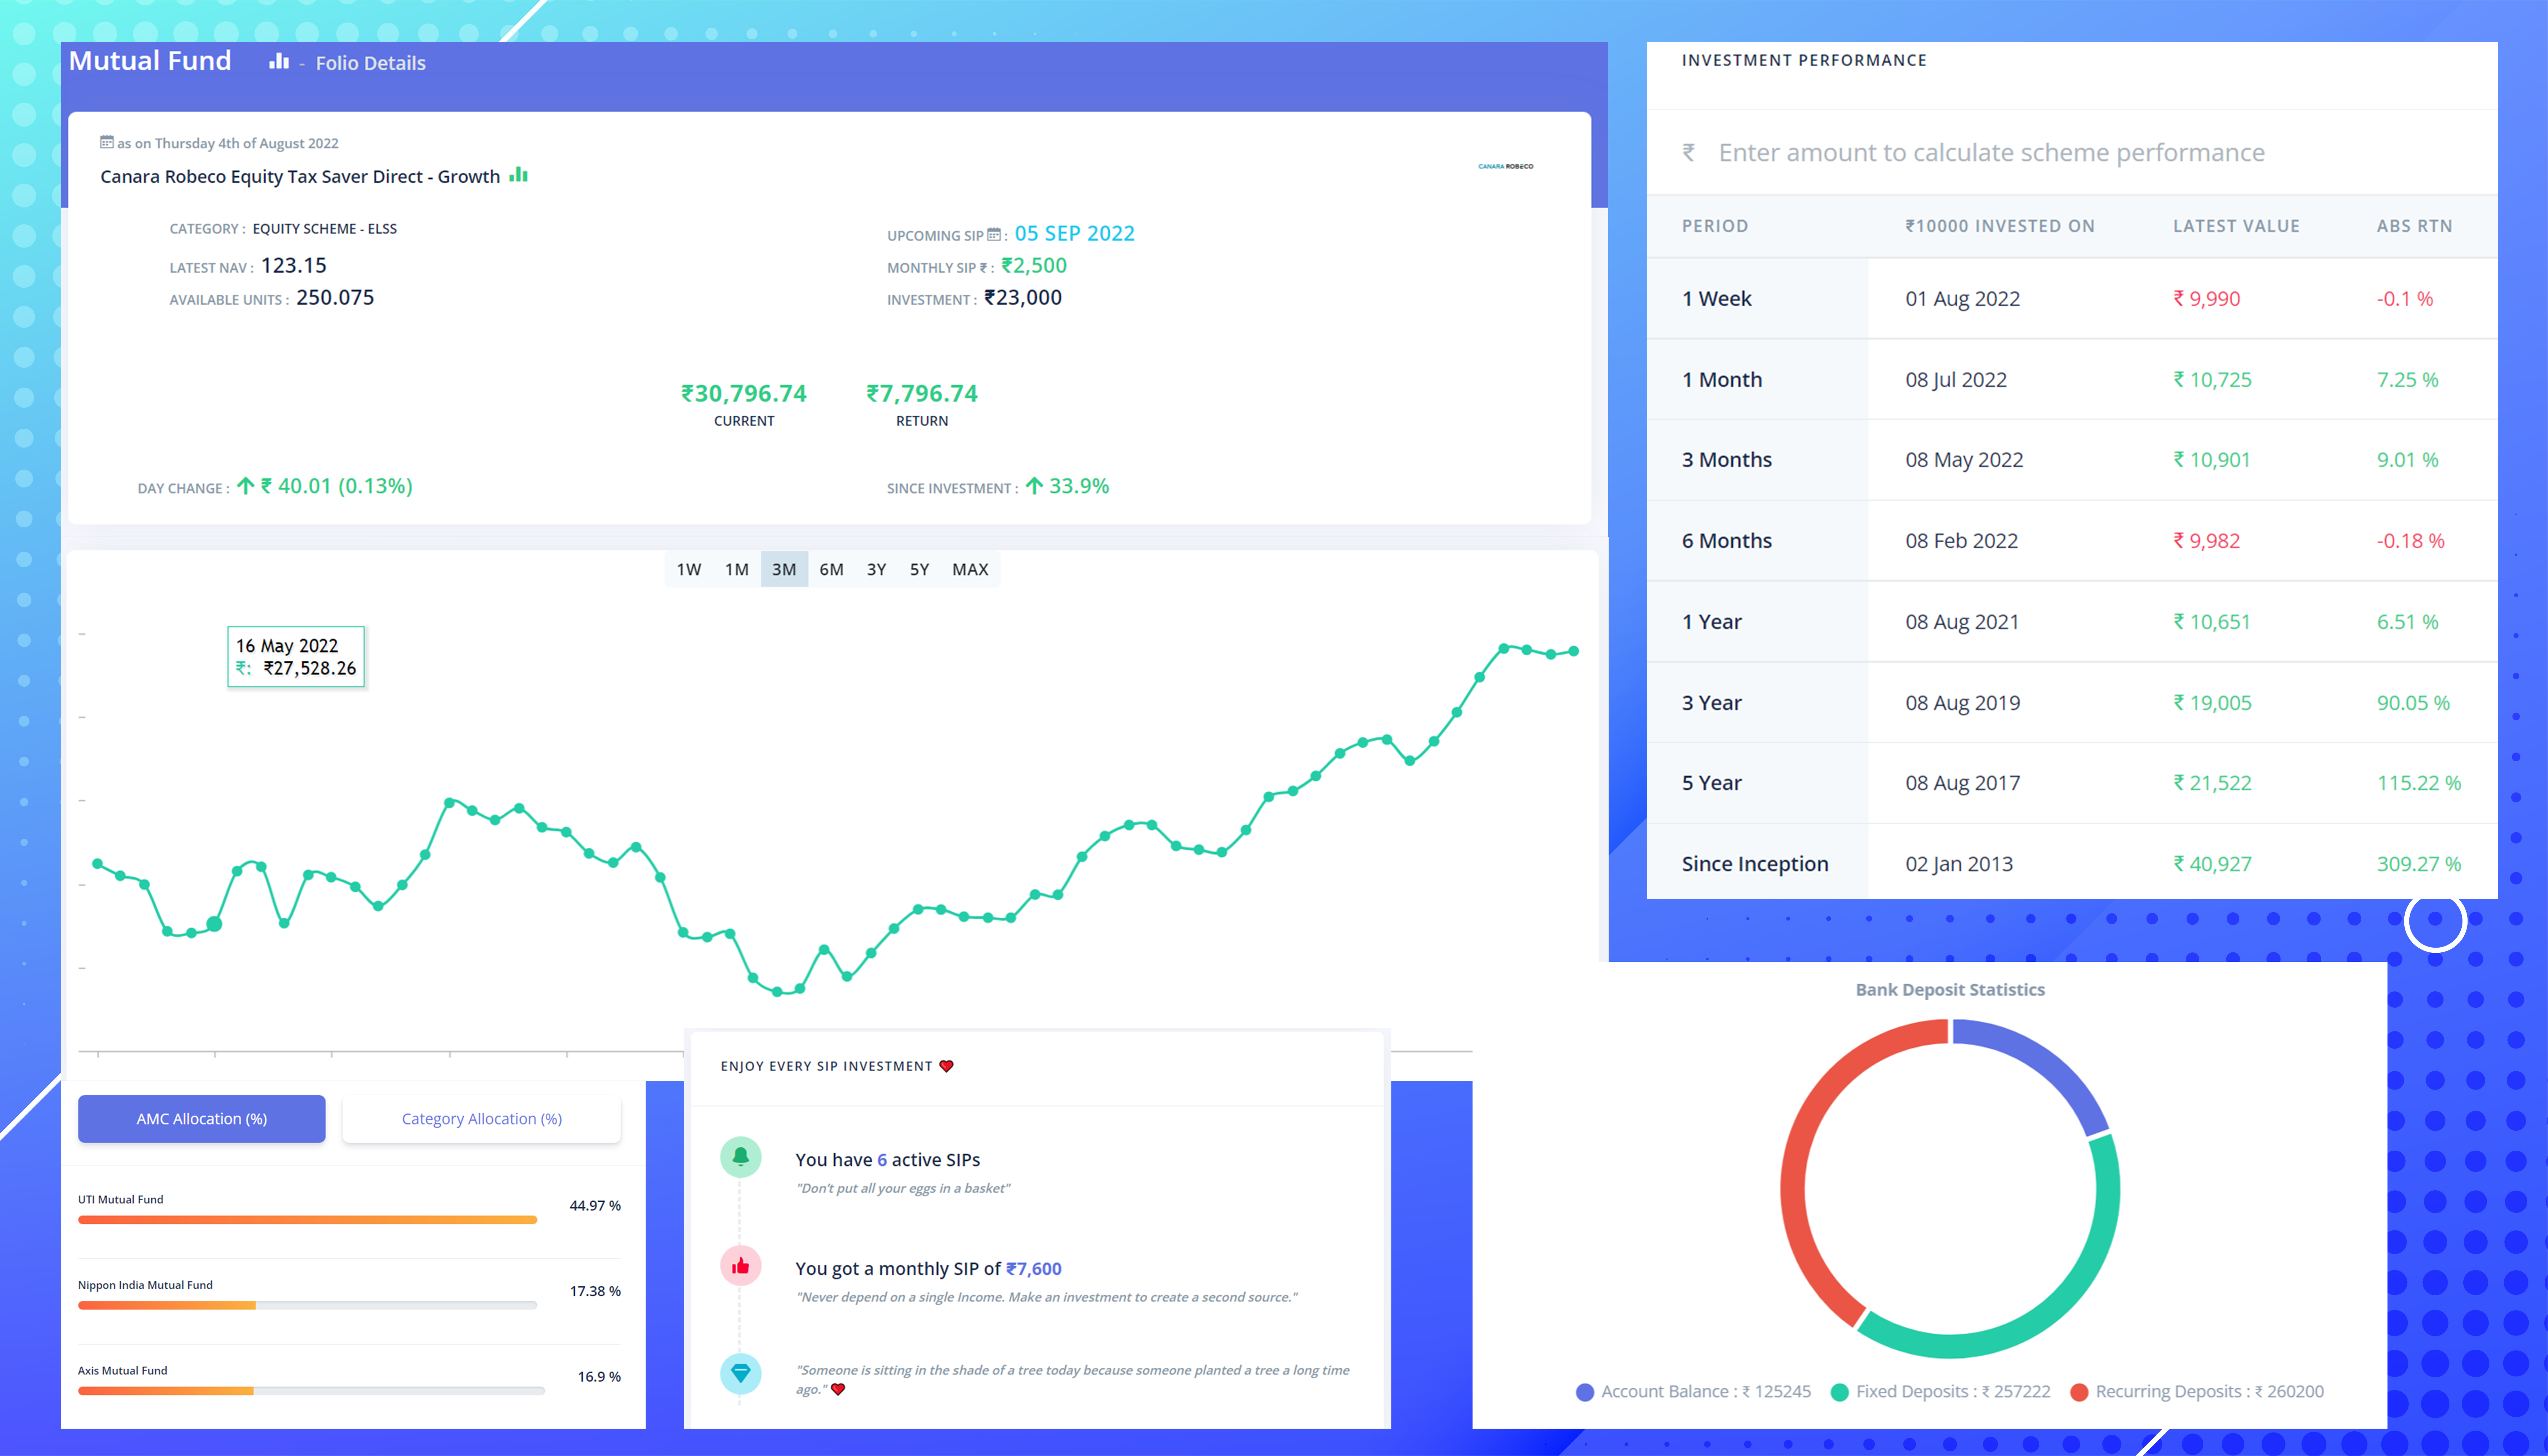Select the 6M chart range

[x=831, y=569]
